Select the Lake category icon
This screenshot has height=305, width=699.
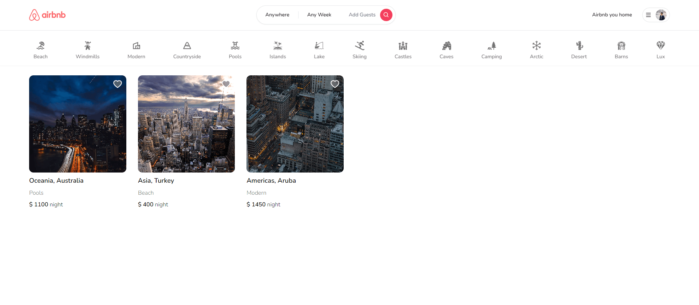319,45
